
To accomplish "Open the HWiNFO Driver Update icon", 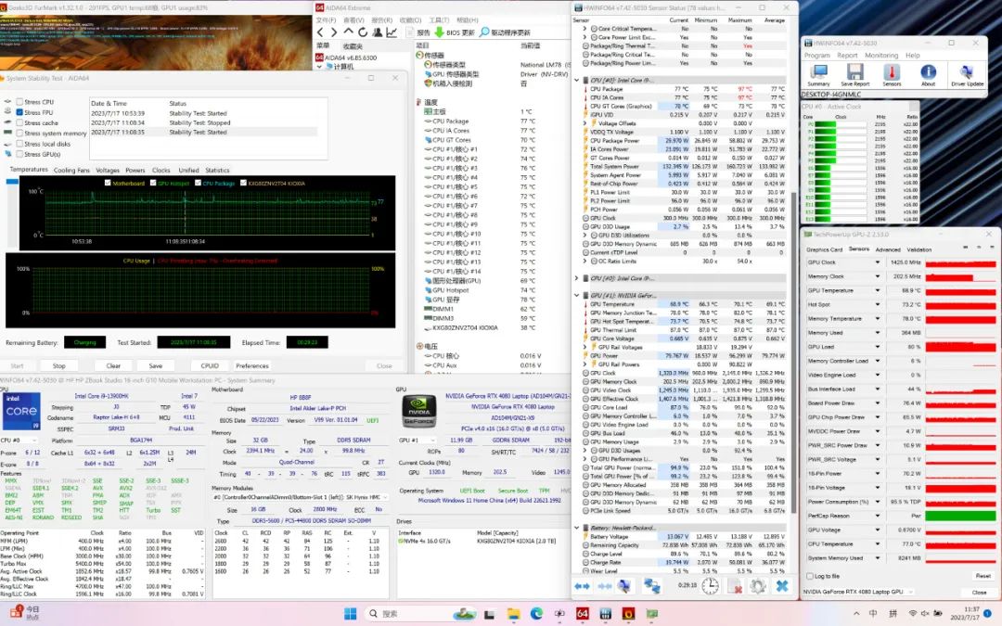I will (x=967, y=71).
